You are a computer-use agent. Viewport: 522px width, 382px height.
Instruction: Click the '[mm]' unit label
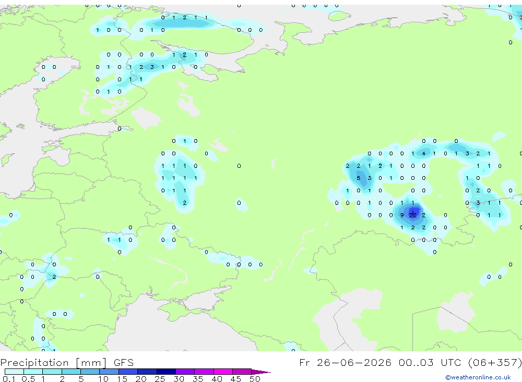click(91, 363)
